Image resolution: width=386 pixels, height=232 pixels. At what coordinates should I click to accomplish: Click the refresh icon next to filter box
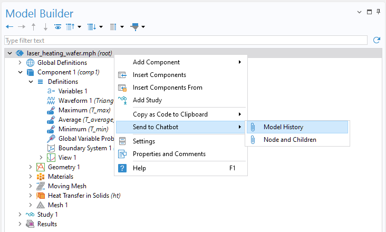pos(377,40)
